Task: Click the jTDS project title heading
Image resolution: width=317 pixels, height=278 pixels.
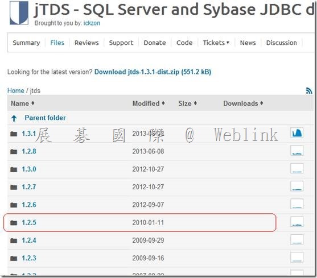Action: pyautogui.click(x=174, y=10)
